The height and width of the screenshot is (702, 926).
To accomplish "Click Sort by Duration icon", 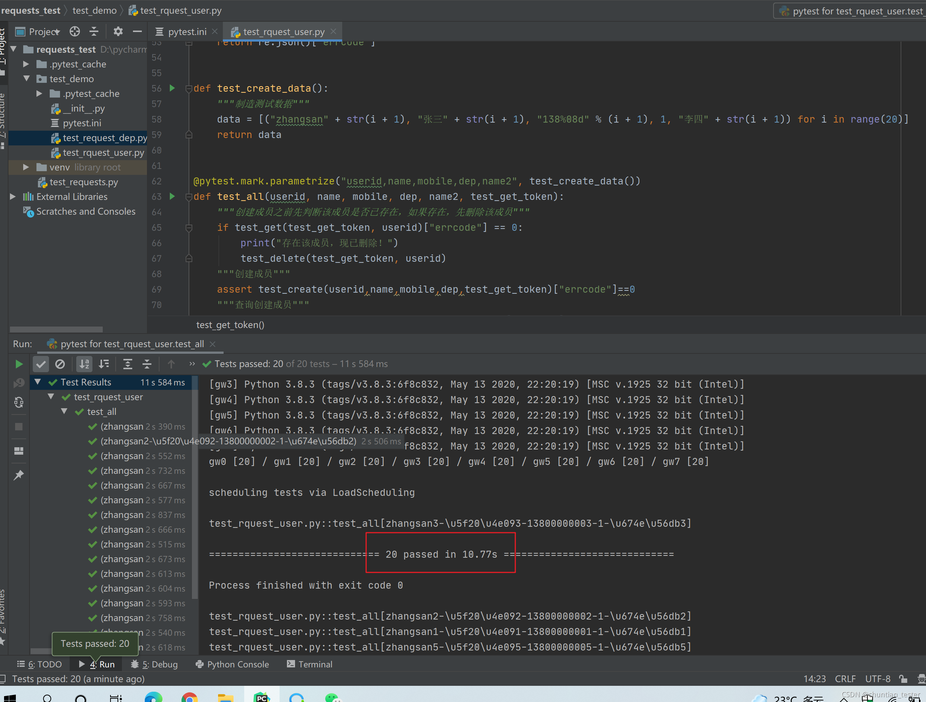I will 104,364.
